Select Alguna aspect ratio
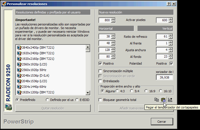Viewport: 200px width, 130px height. pos(102,91)
